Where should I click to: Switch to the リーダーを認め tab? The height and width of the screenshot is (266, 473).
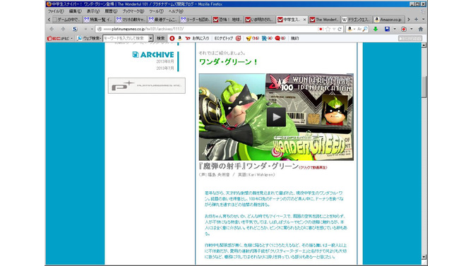pyautogui.click(x=195, y=19)
